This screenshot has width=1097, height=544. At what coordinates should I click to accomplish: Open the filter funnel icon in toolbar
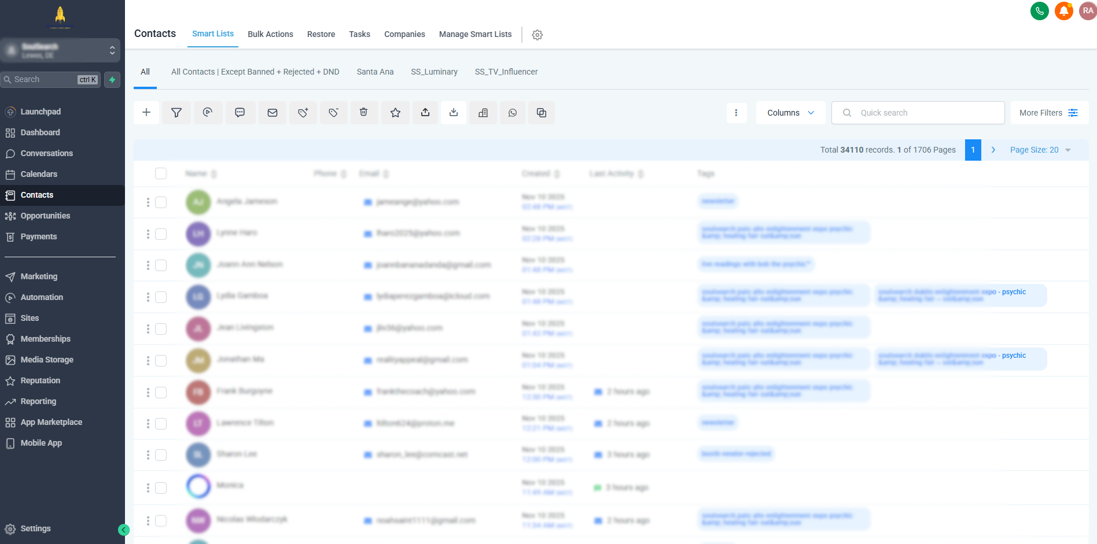(x=176, y=113)
